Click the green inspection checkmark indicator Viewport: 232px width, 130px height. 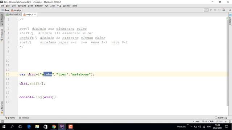(x=227, y=18)
